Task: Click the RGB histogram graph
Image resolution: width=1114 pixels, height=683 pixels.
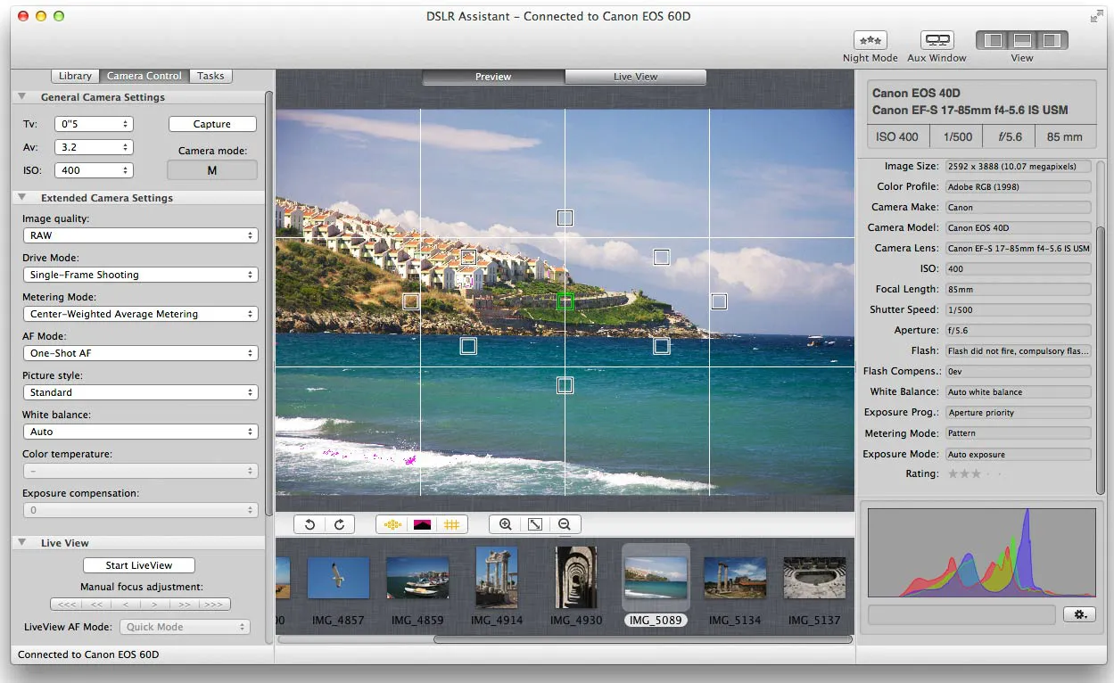Action: (981, 553)
